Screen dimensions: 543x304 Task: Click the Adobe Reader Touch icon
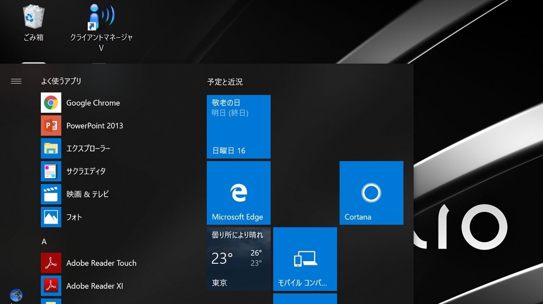point(51,263)
